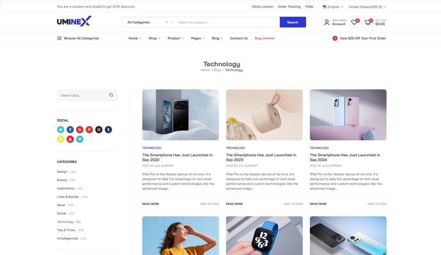This screenshot has height=255, width=441.
Task: Click the Facebook social icon
Action: pyautogui.click(x=70, y=129)
